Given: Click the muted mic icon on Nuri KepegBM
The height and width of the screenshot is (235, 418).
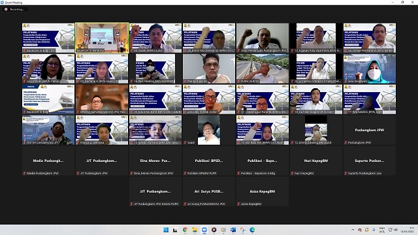Looking at the screenshot, I should pyautogui.click(x=292, y=174).
